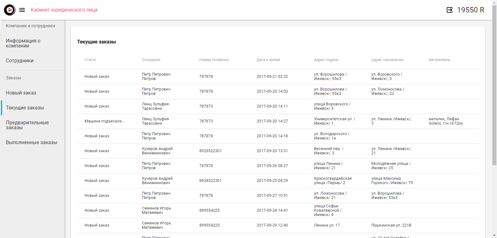The height and width of the screenshot is (238, 497).
Task: Click the logout exit icon
Action: pyautogui.click(x=449, y=10)
